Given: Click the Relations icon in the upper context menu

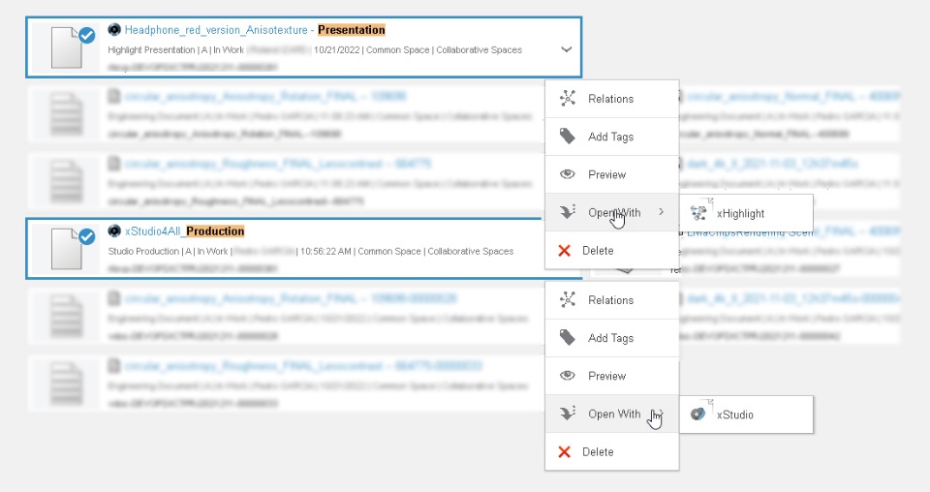Looking at the screenshot, I should pos(568,99).
